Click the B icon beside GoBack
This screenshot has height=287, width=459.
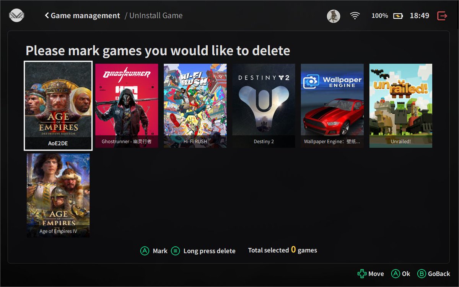pos(422,274)
